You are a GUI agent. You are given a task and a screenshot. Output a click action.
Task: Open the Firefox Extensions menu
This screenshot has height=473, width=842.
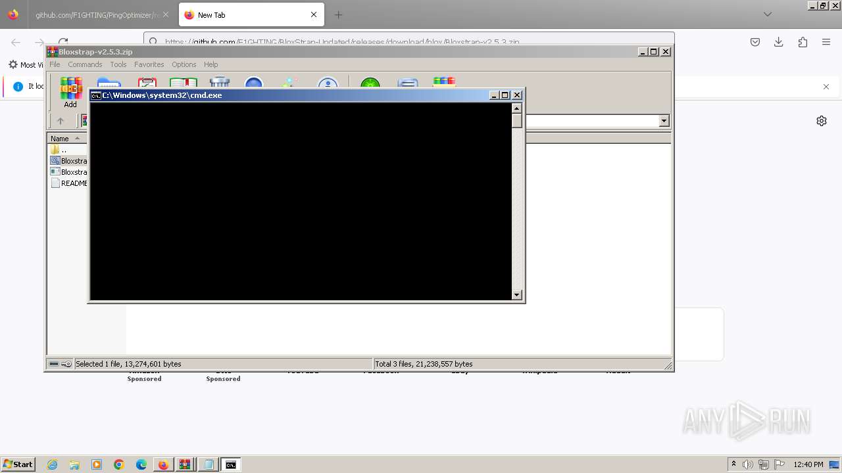point(803,42)
